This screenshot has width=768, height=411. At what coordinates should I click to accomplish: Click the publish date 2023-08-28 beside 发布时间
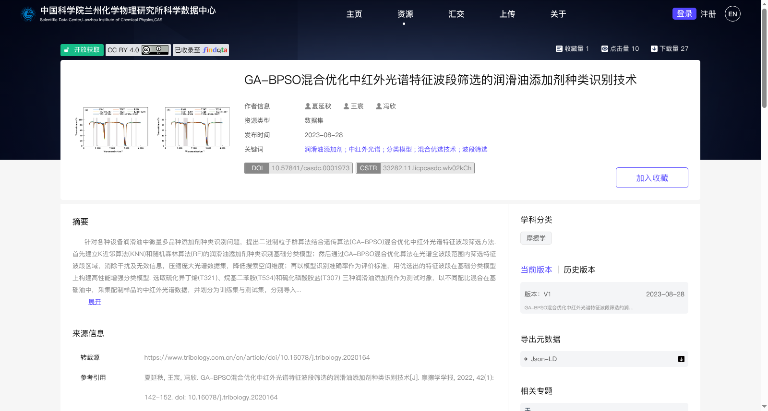click(x=324, y=135)
